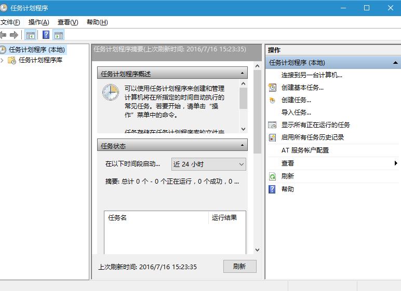Click the 启用所有任务历史记录 icon
Viewport: 401px width, 291px height.
click(x=272, y=137)
